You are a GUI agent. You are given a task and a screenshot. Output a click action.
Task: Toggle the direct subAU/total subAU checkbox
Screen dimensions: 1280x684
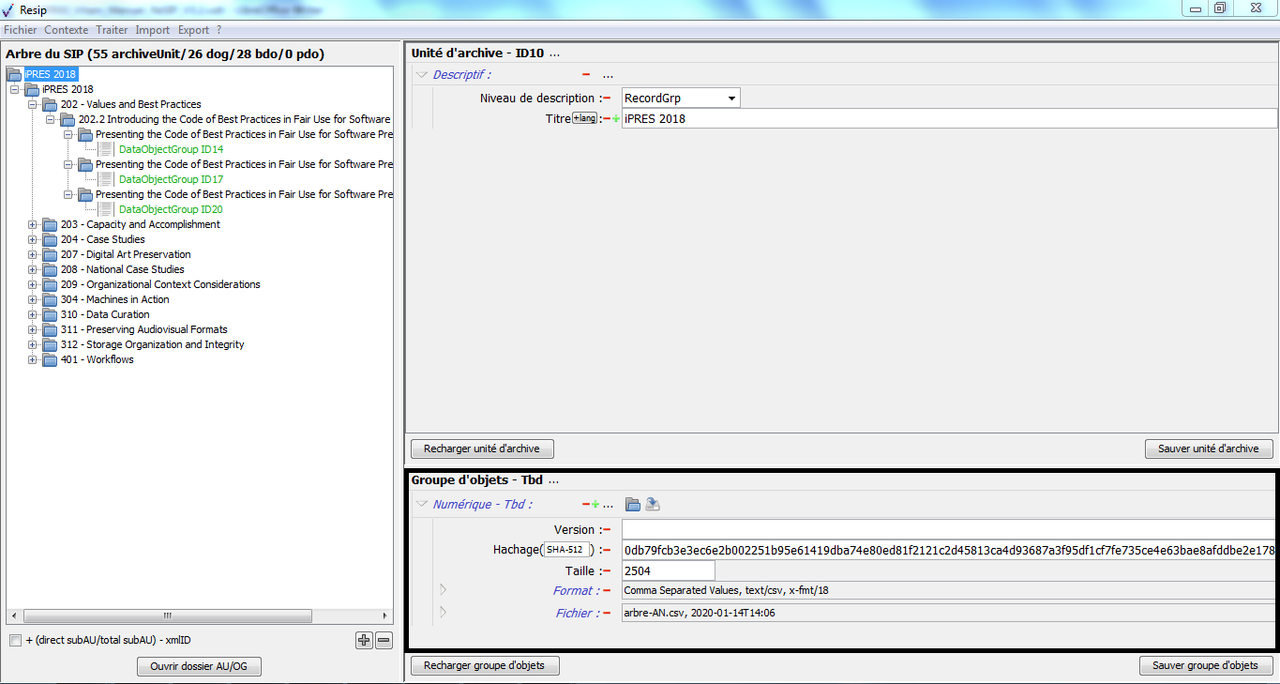point(15,641)
